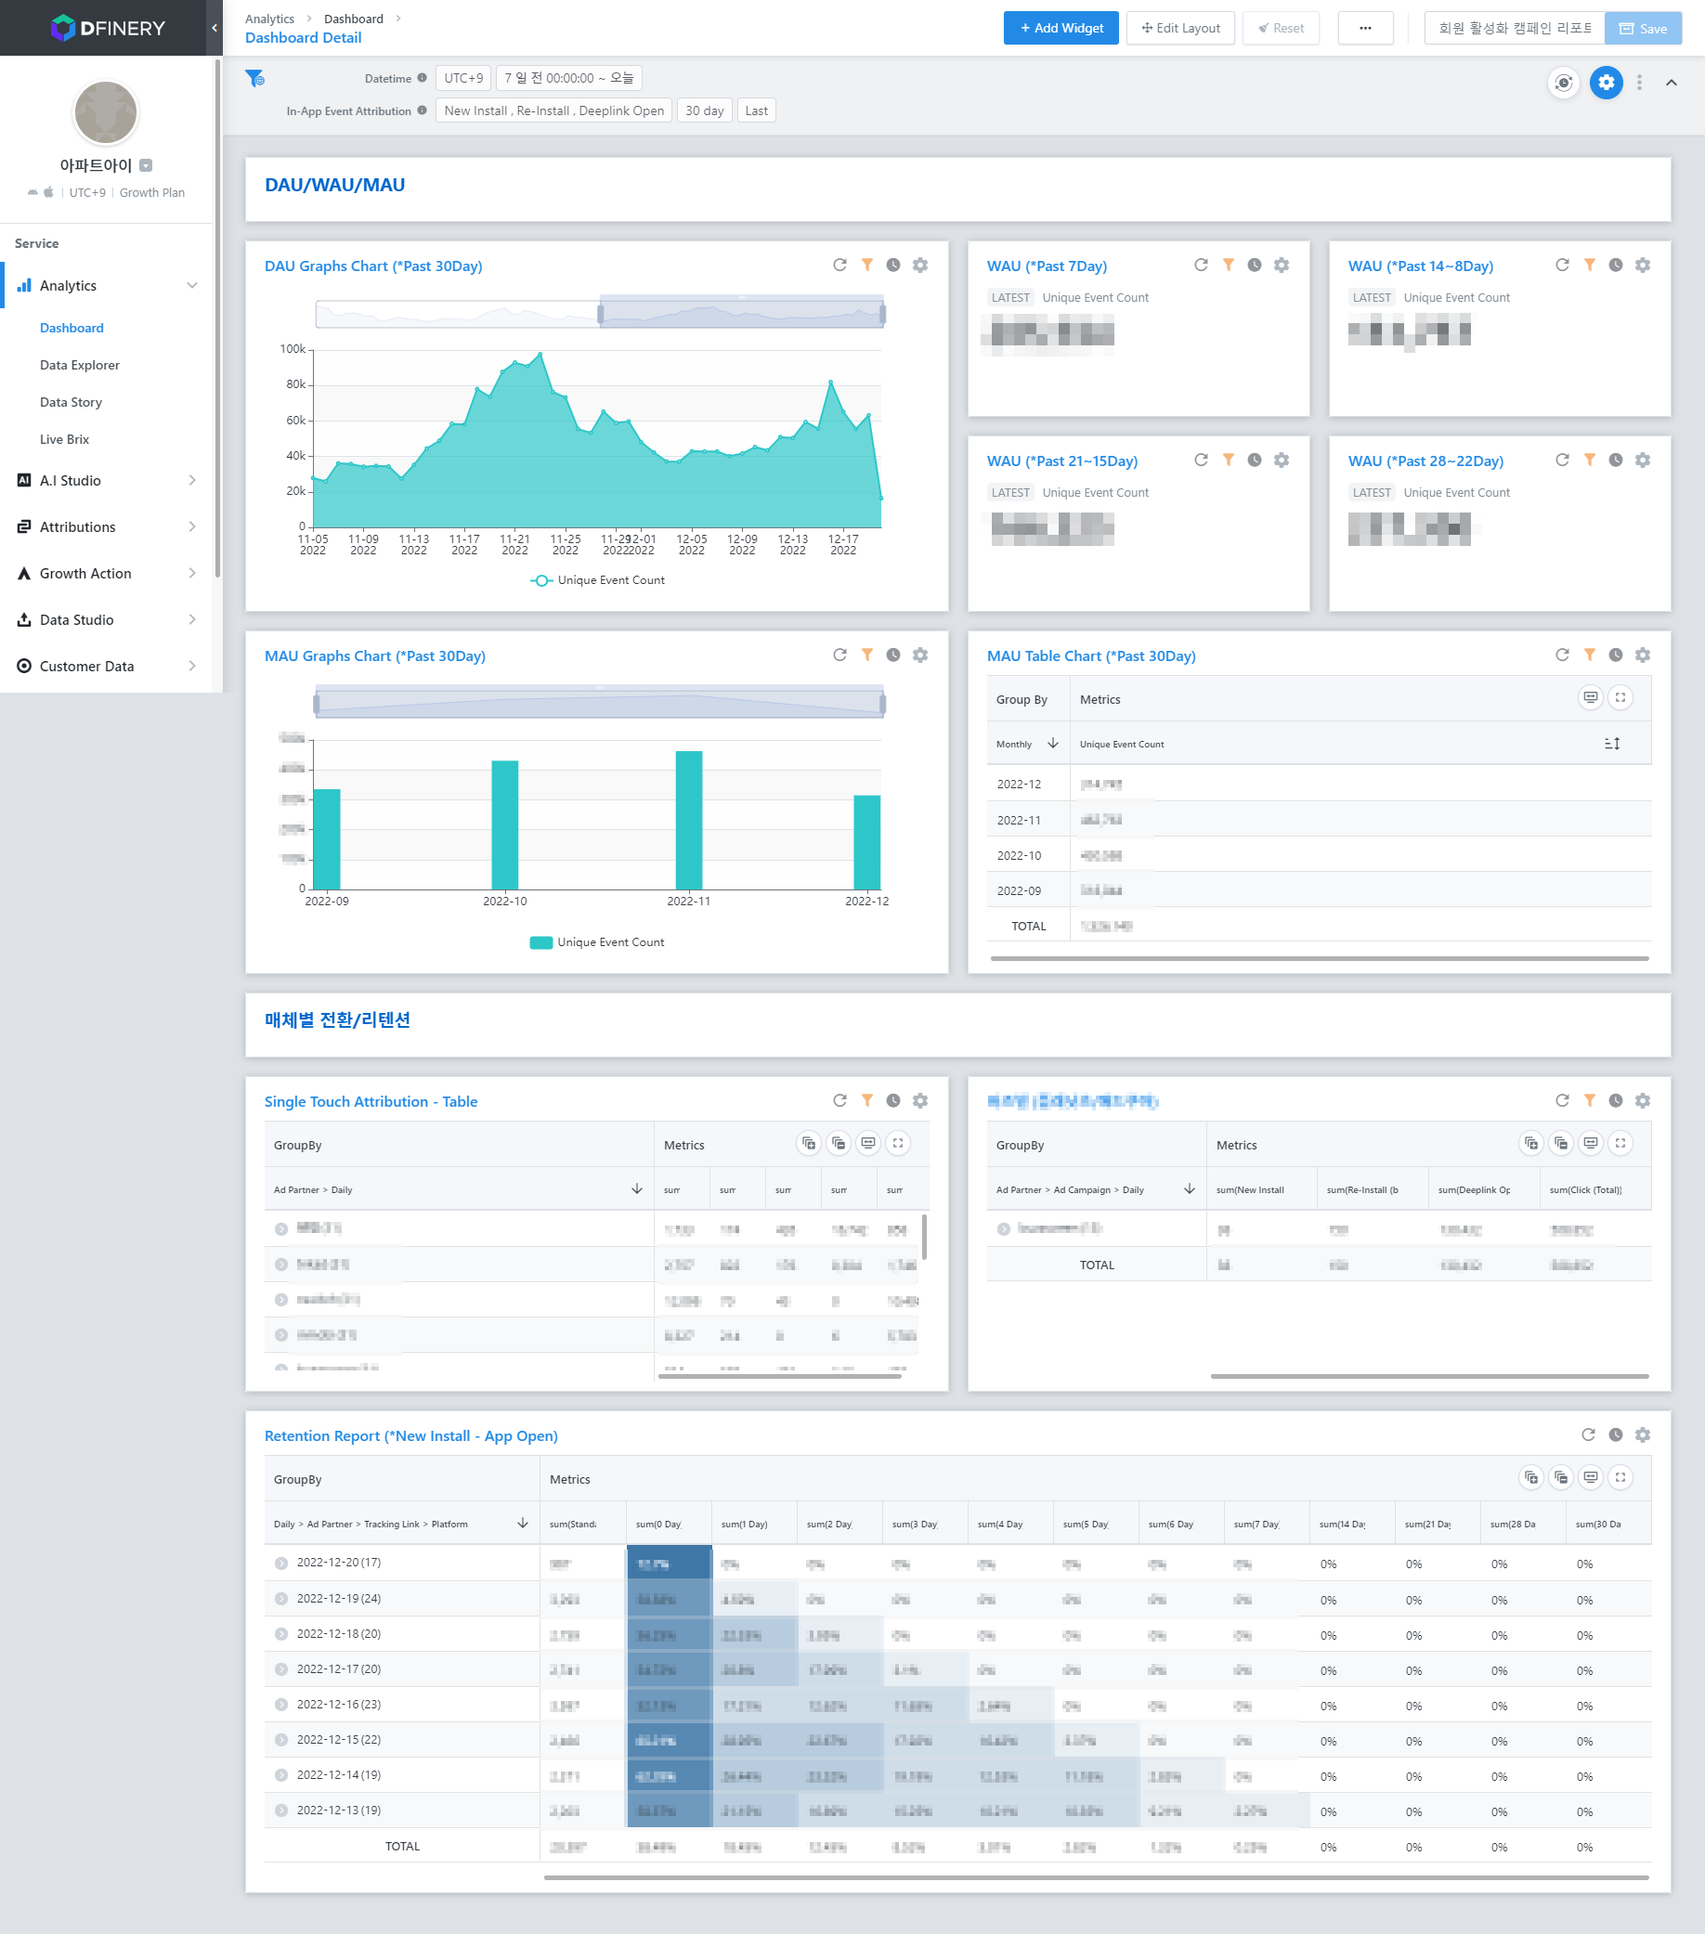Viewport: 1705px width, 1934px height.
Task: Refresh the DAU Graphs Chart widget
Action: [839, 266]
